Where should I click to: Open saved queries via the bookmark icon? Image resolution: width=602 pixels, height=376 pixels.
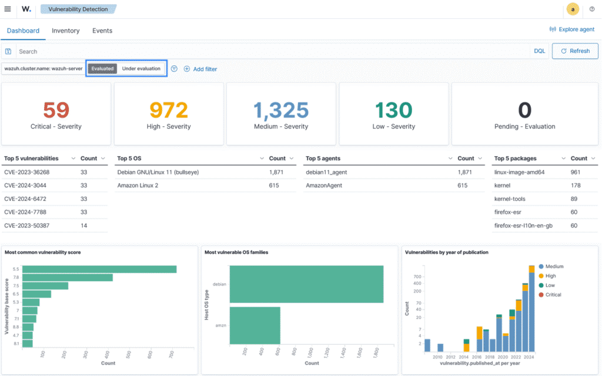[x=8, y=51]
